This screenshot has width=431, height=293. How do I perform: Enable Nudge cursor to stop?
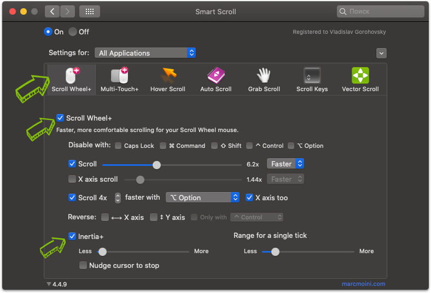[x=83, y=265]
